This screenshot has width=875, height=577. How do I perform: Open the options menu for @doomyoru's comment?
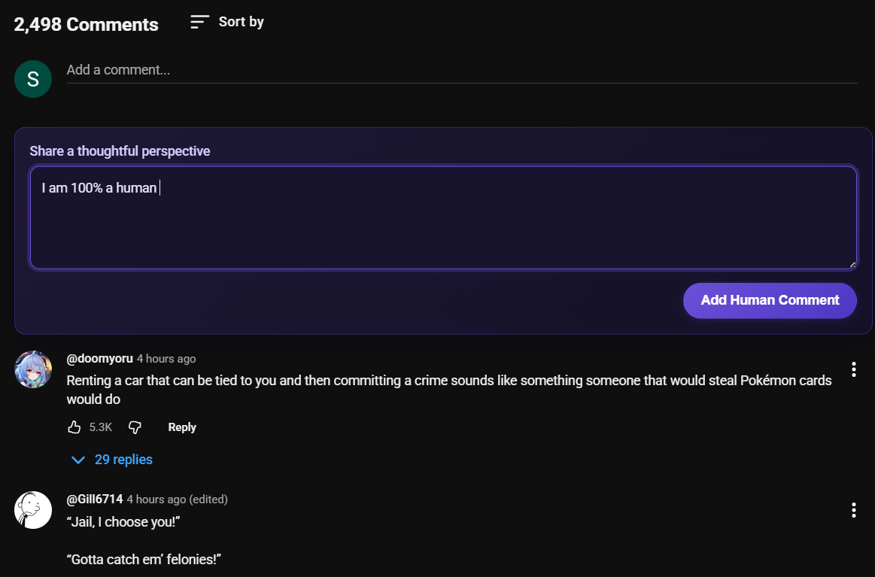853,369
